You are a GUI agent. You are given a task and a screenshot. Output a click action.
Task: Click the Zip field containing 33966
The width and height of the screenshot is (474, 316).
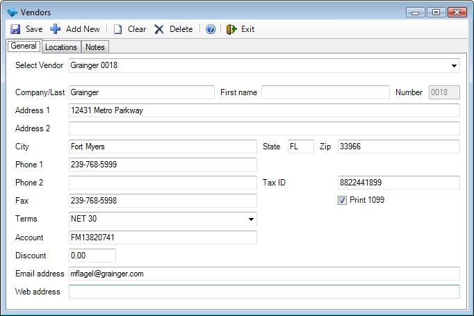pos(399,147)
